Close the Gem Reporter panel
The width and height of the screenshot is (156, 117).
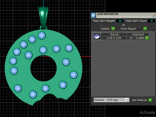point(154,15)
